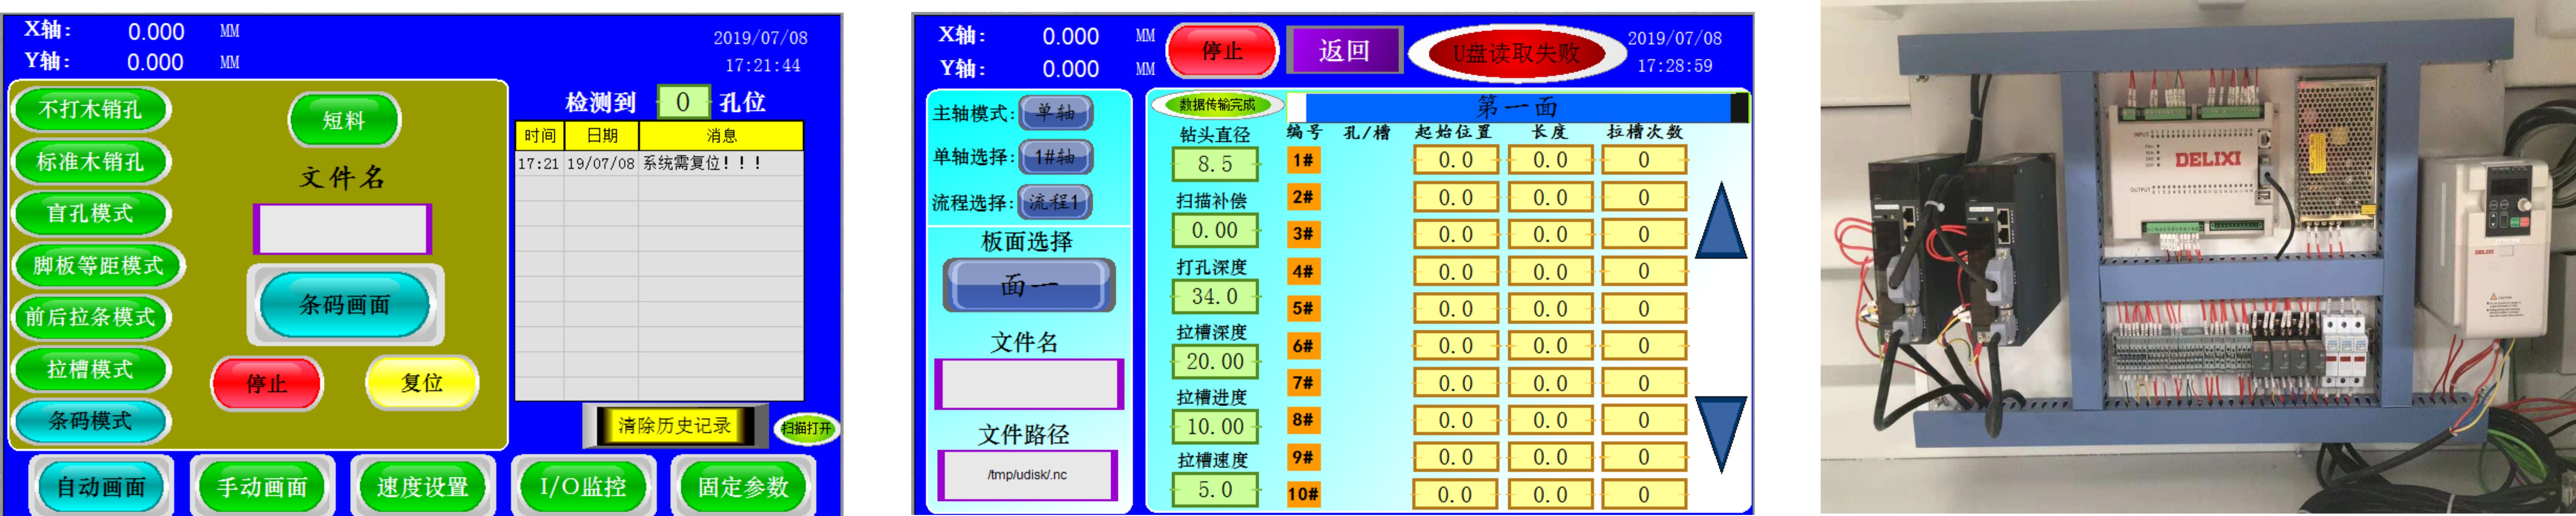Image resolution: width=2576 pixels, height=516 pixels.
Task: Edit 拉槽次数 field in row 9#
Action: coord(1644,457)
